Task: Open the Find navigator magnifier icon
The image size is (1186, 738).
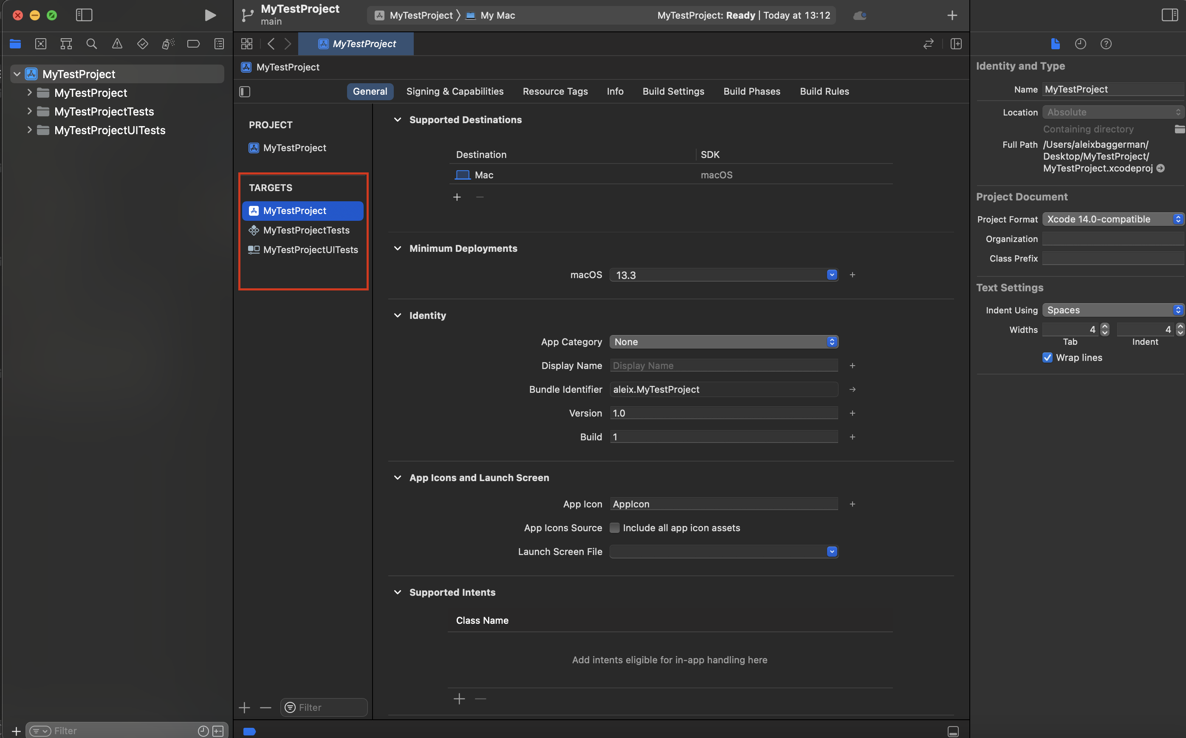Action: click(91, 44)
